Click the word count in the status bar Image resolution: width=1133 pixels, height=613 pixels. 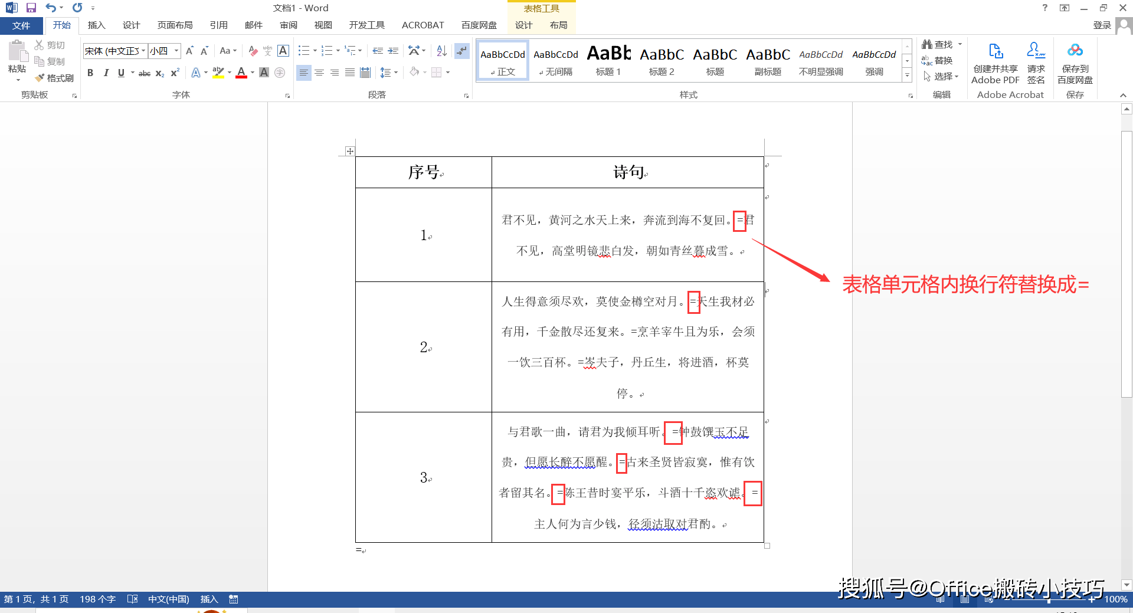click(98, 599)
